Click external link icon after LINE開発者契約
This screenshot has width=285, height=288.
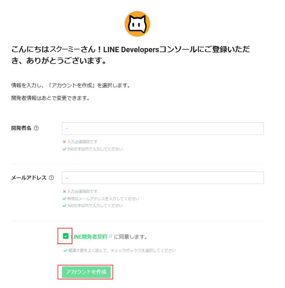coord(110,236)
